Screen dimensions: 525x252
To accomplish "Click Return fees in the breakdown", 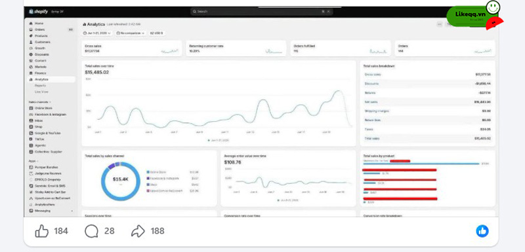I will click(x=428, y=120).
